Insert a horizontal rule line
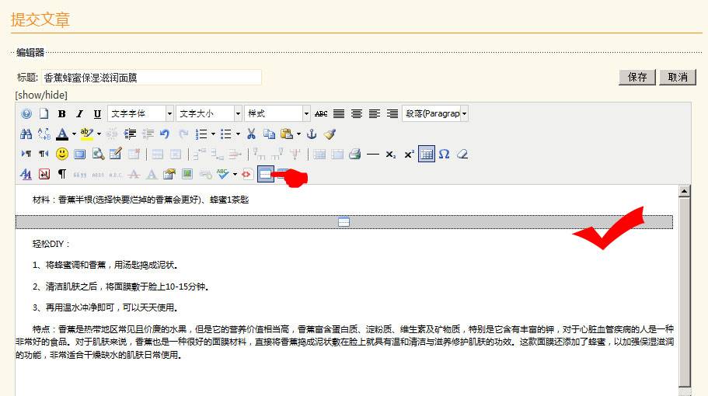Viewport: 708px width, 396px height. coord(373,155)
